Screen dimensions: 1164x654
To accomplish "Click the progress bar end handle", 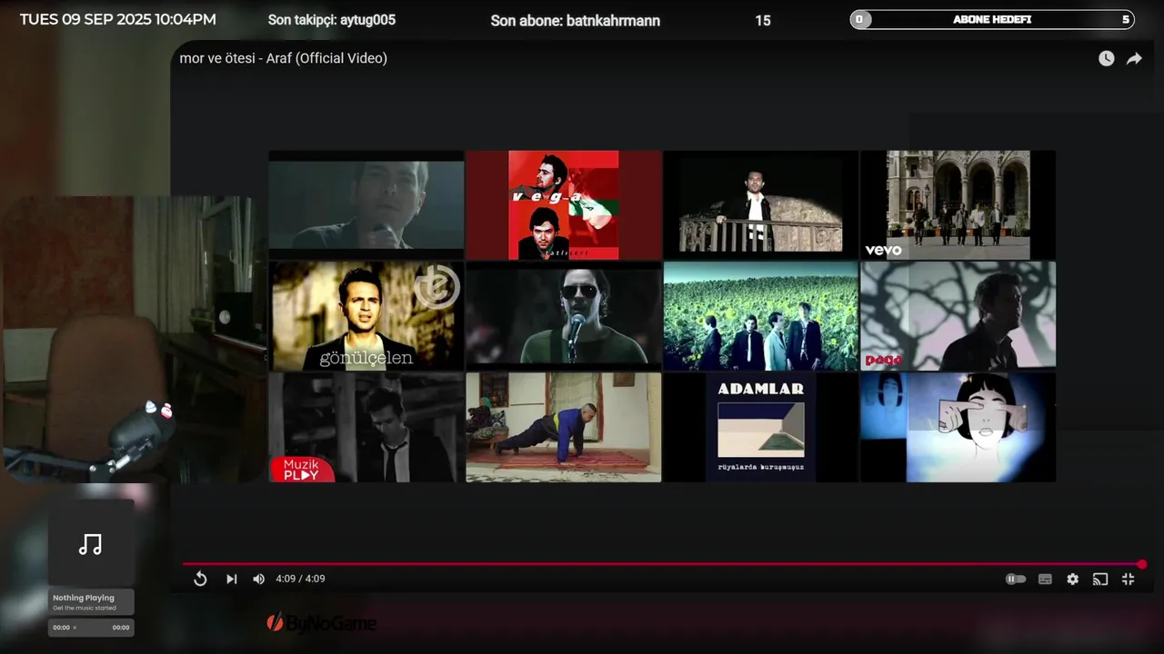I will point(1142,564).
